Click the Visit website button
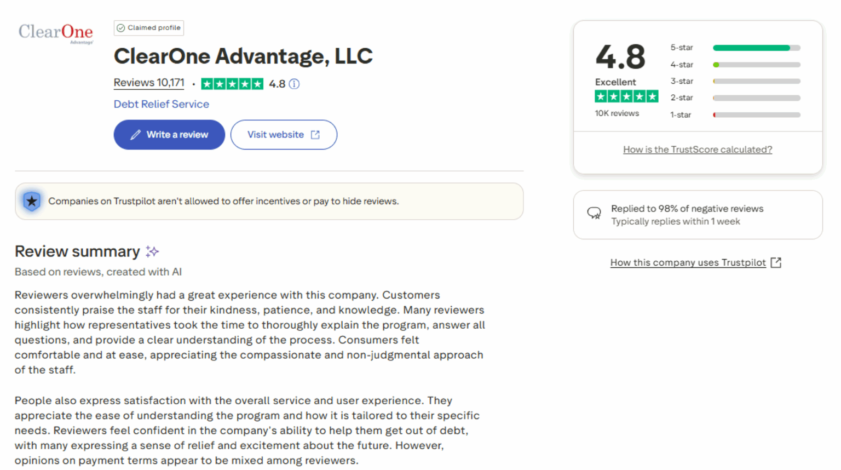 pos(284,134)
